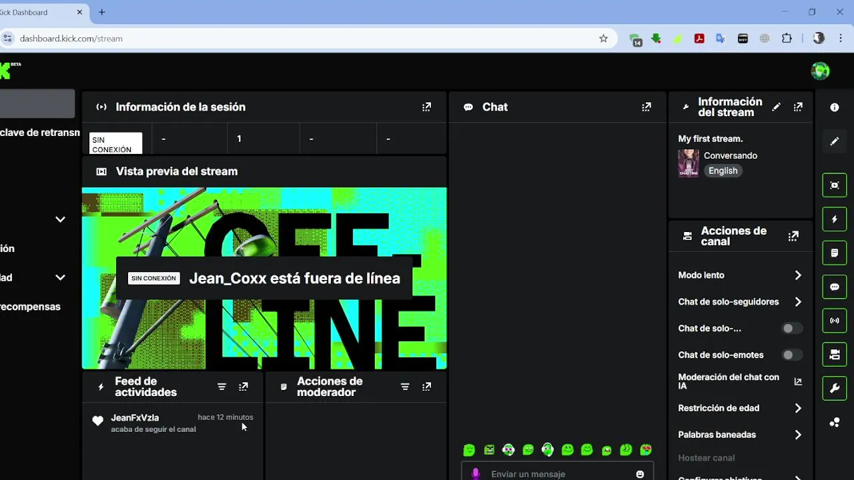Click the English language tag
Screen dimensions: 854x480
click(x=723, y=171)
